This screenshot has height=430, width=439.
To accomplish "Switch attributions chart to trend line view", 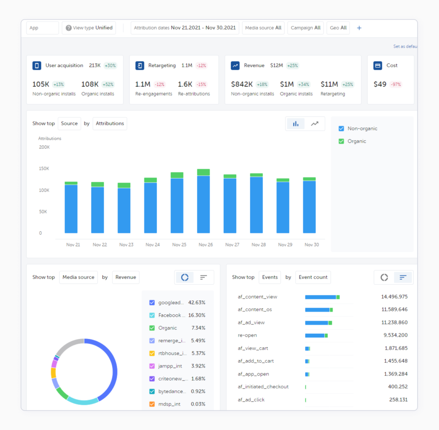I will point(315,123).
